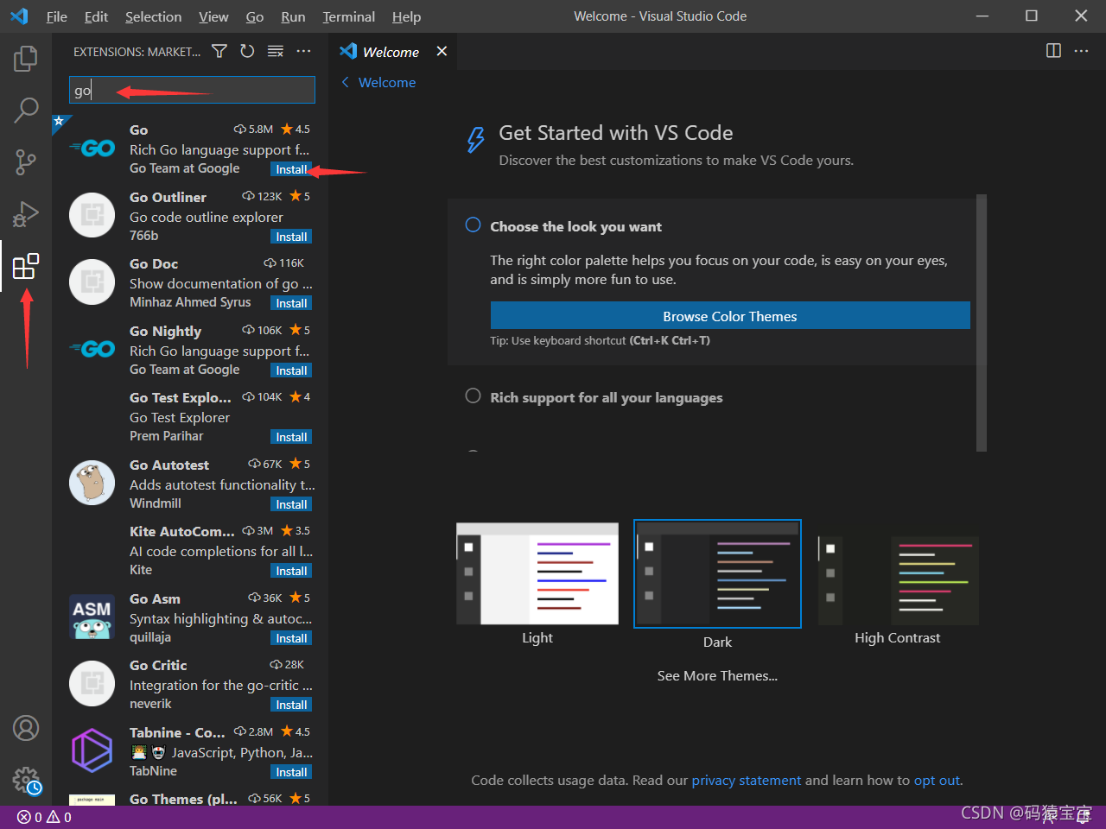Open the privacy statement link
The image size is (1106, 829).
pos(747,780)
